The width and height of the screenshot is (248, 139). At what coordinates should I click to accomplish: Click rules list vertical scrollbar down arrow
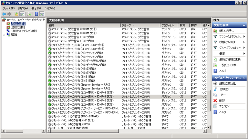[x=209, y=127]
